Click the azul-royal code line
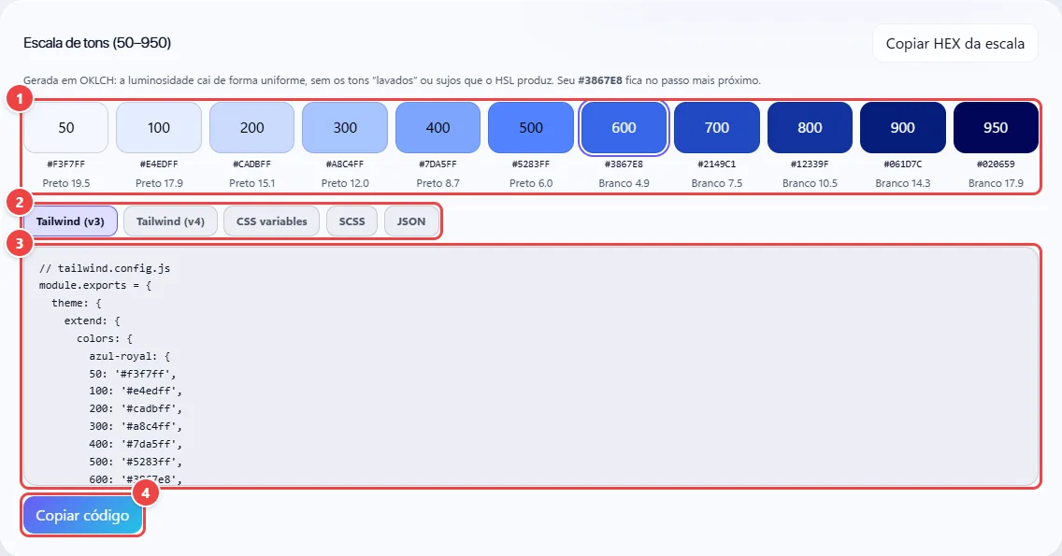This screenshot has width=1062, height=556. pyautogui.click(x=129, y=355)
